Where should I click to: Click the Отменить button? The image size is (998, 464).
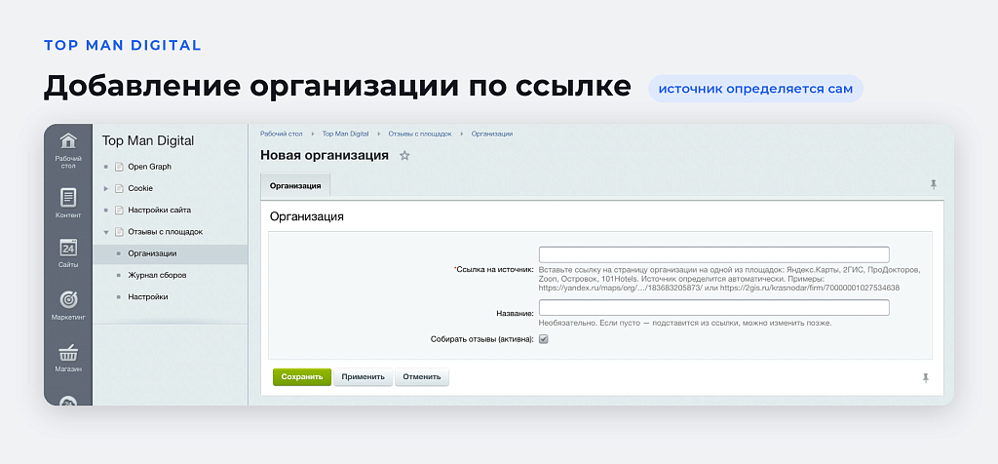coord(422,377)
